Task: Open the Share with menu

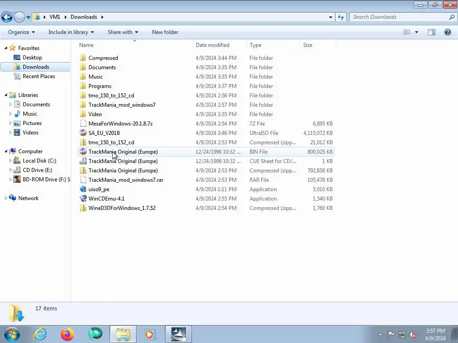Action: coord(123,32)
